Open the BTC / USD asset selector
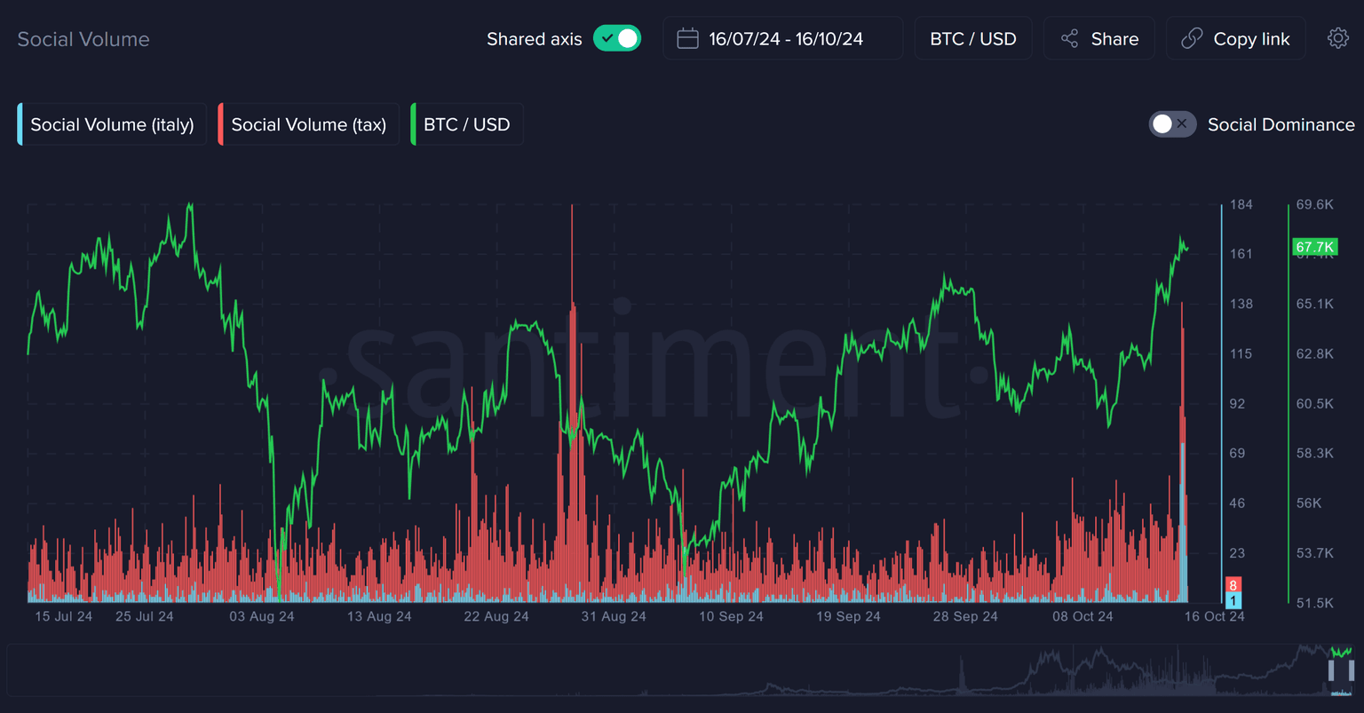Screen dimensions: 1364x713 click(x=972, y=39)
